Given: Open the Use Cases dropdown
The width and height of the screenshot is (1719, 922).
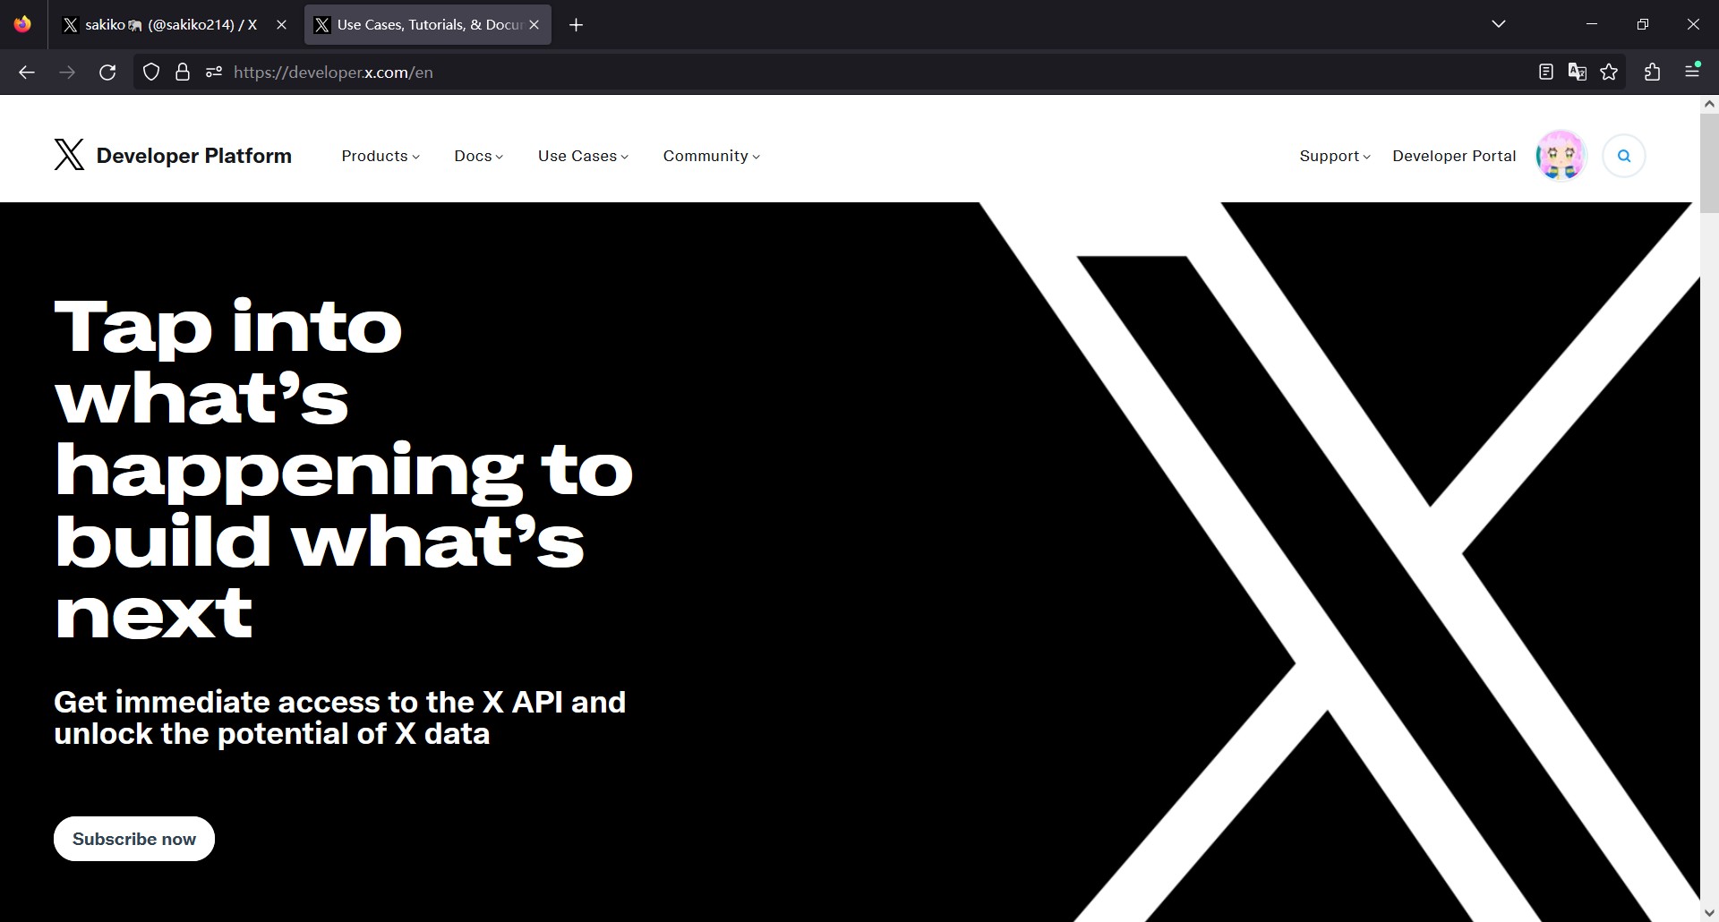Looking at the screenshot, I should coord(583,156).
